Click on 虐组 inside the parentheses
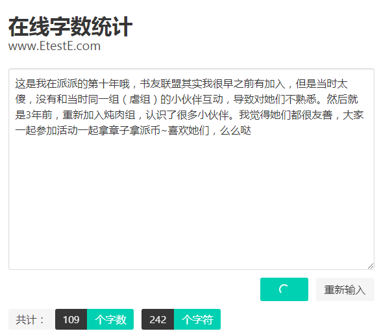Viewport: 381px width, 331px height. (140, 99)
